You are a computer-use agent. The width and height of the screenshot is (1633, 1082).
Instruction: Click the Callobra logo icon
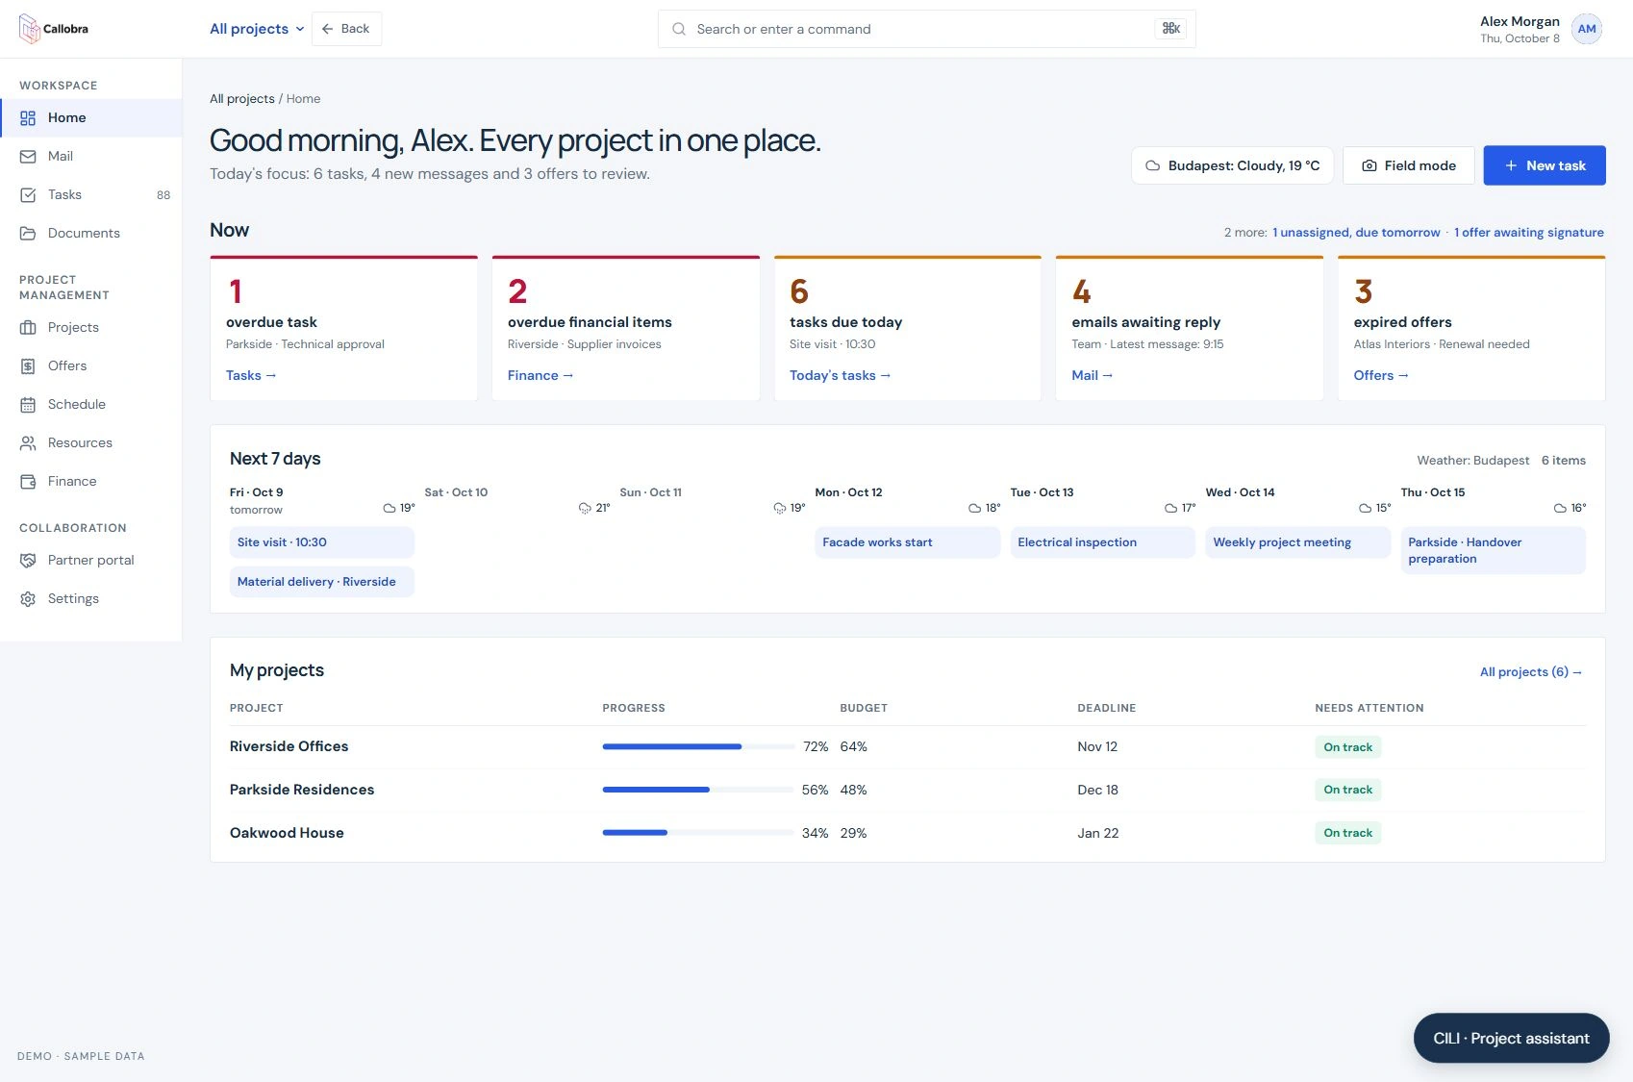(29, 29)
